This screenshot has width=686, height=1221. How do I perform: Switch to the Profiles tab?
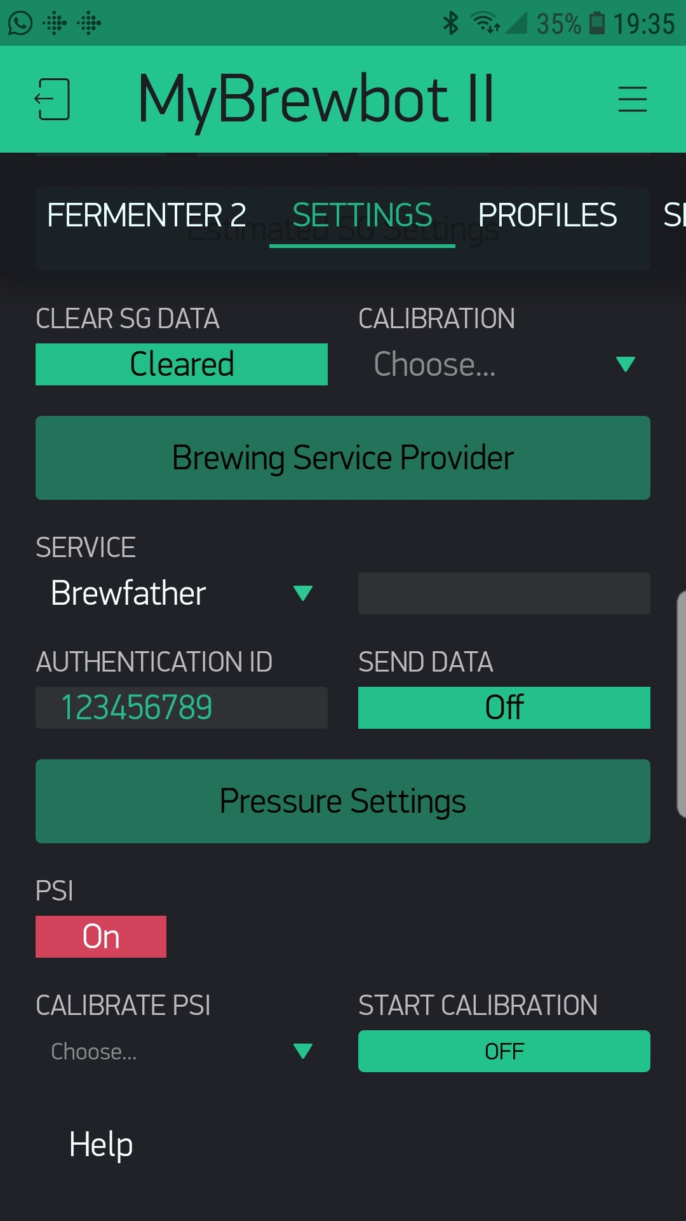(x=548, y=215)
